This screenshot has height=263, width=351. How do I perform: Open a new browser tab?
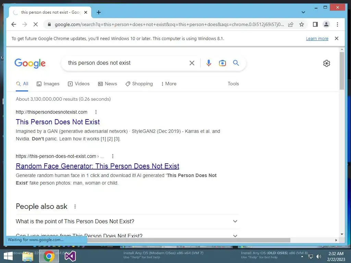99,12
